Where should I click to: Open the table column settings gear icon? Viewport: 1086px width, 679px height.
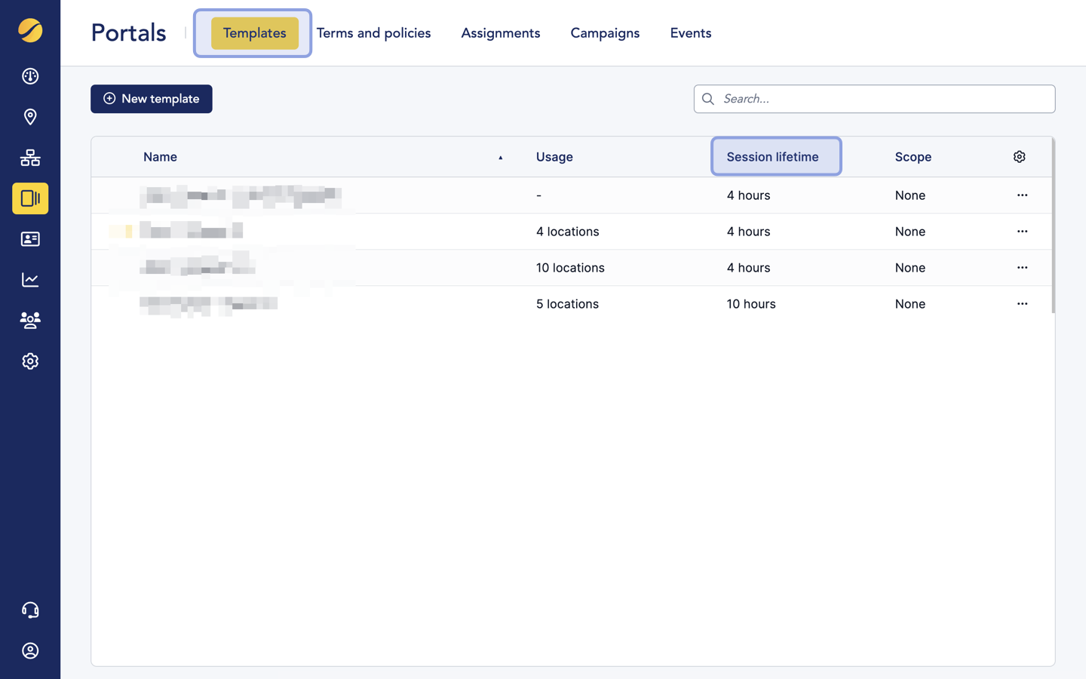click(1020, 156)
